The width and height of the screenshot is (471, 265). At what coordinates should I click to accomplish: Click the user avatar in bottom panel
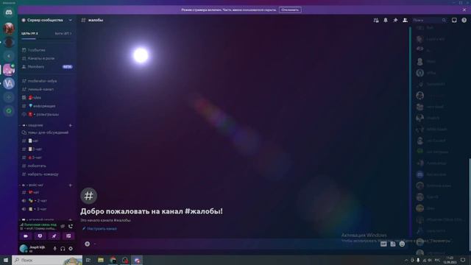point(24,248)
